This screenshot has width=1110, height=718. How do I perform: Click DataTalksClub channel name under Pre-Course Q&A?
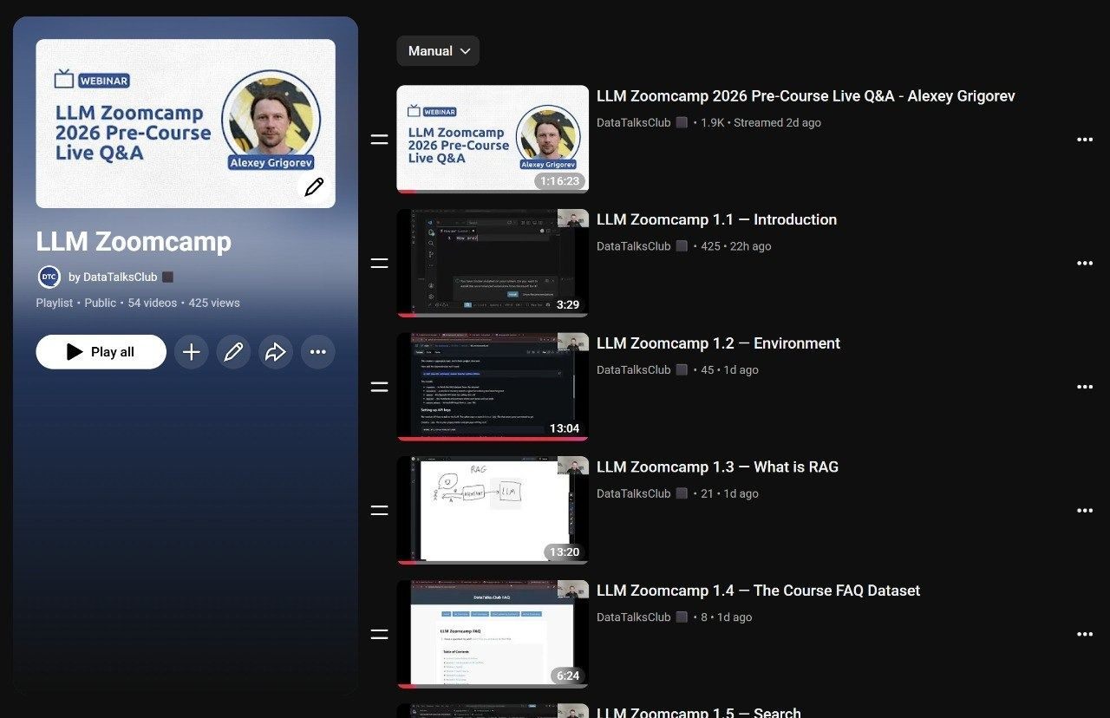coord(634,123)
